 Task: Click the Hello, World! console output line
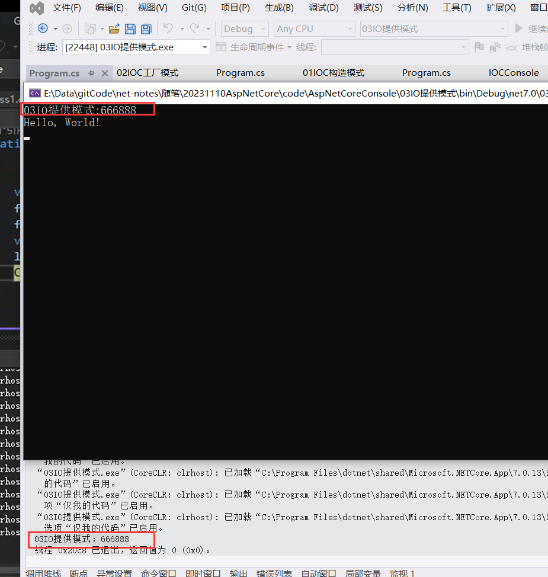click(x=62, y=123)
